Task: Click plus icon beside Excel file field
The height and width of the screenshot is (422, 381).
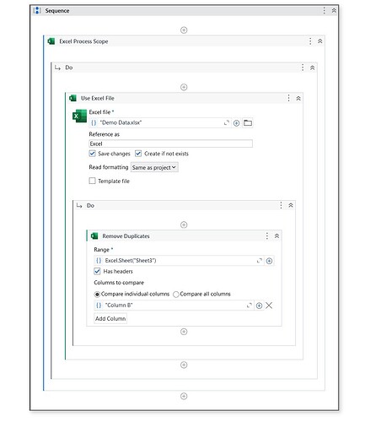Action: click(x=236, y=123)
